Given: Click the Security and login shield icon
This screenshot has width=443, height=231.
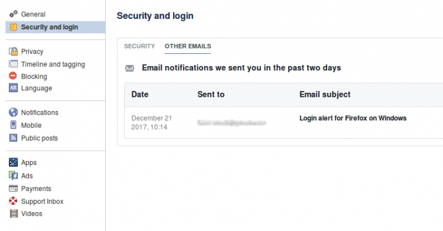Looking at the screenshot, I should [13, 27].
